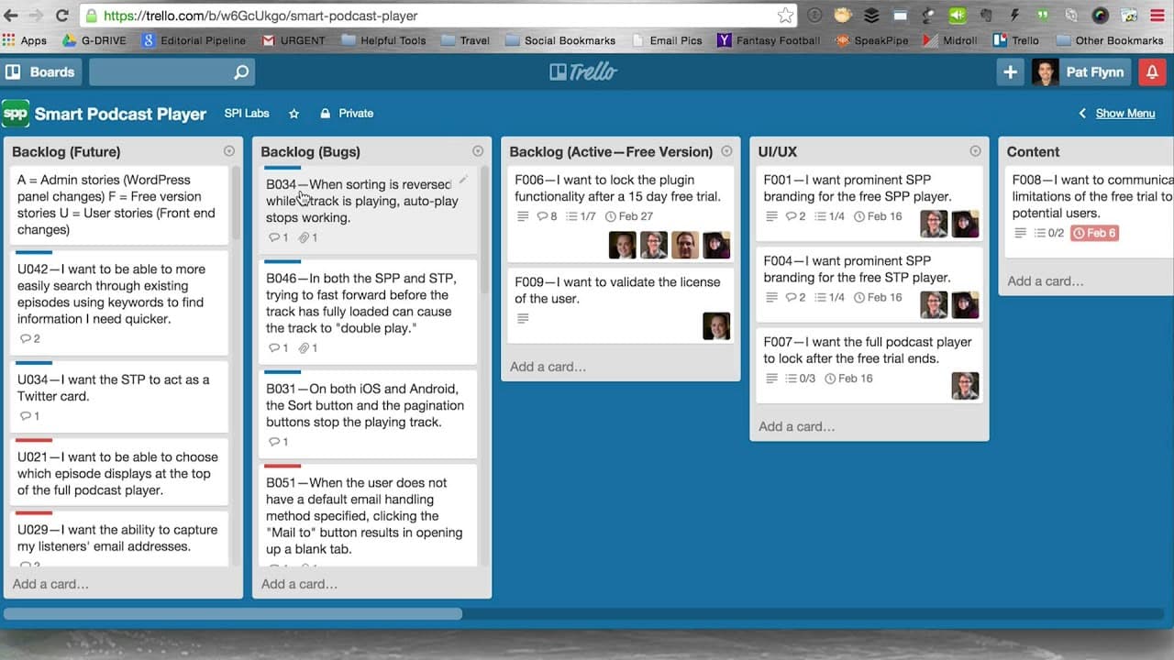Click the 0/3 checklist badge on F007
The width and height of the screenshot is (1174, 660).
point(799,379)
